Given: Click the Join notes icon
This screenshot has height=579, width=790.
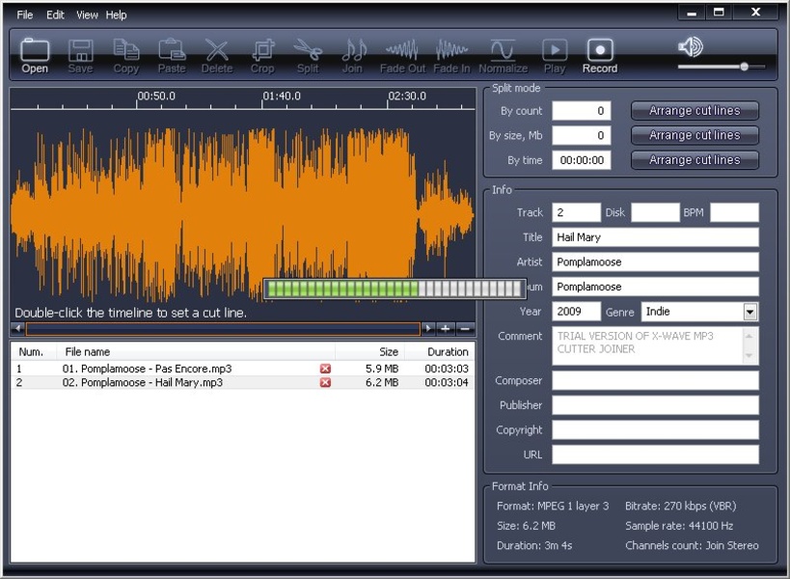Looking at the screenshot, I should click(353, 50).
